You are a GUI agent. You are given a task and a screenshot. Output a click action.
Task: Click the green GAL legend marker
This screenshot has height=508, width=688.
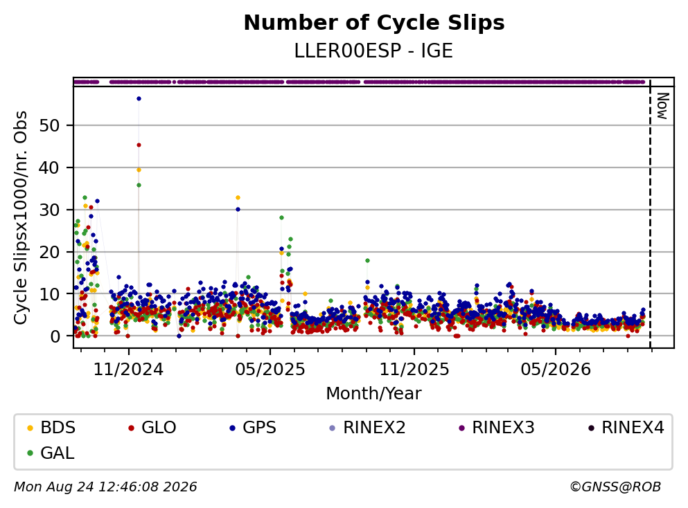[30, 453]
